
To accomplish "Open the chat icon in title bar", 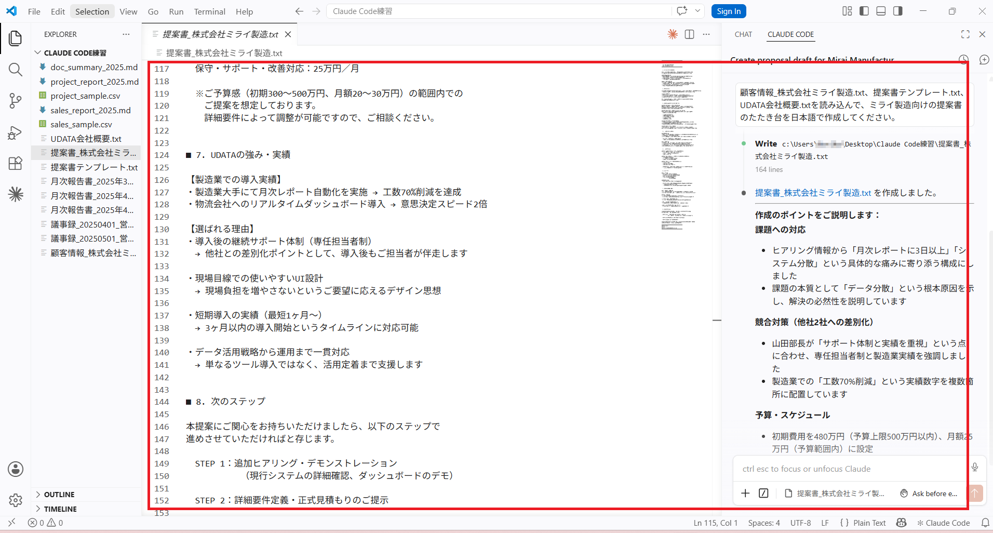I will click(682, 11).
